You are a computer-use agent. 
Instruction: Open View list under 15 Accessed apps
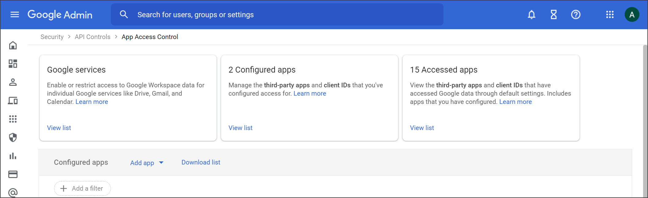point(422,128)
